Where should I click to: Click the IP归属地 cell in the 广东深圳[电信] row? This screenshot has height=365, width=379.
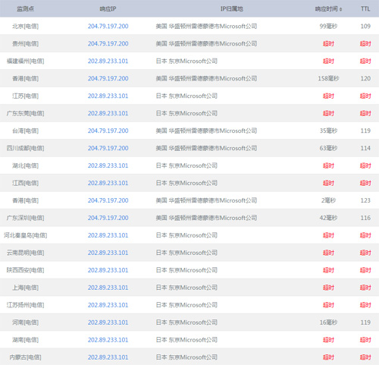pos(206,218)
